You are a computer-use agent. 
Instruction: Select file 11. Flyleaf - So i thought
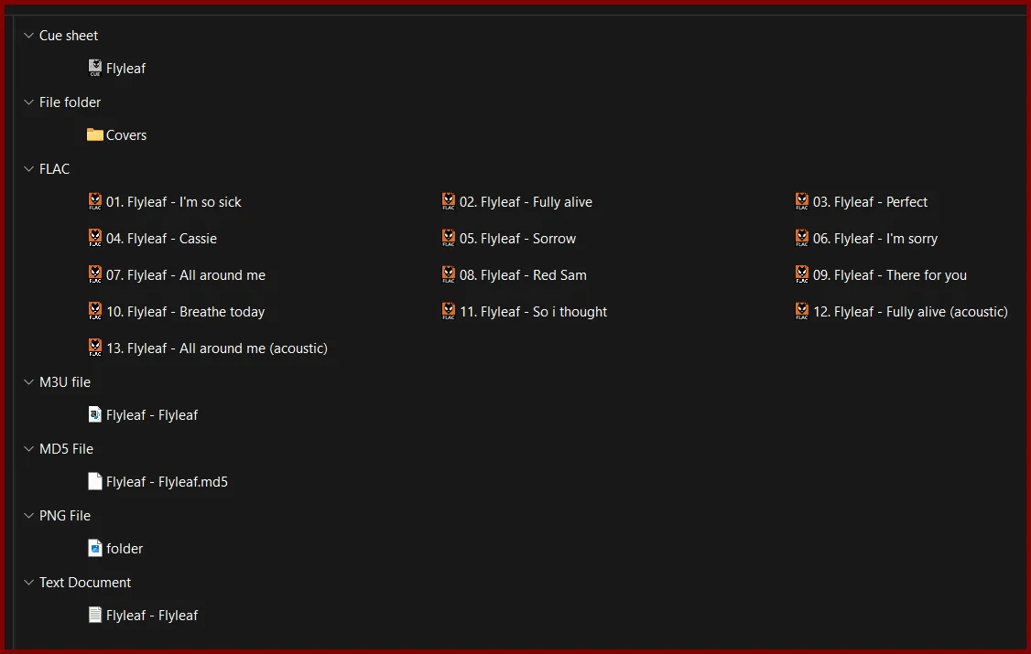533,312
